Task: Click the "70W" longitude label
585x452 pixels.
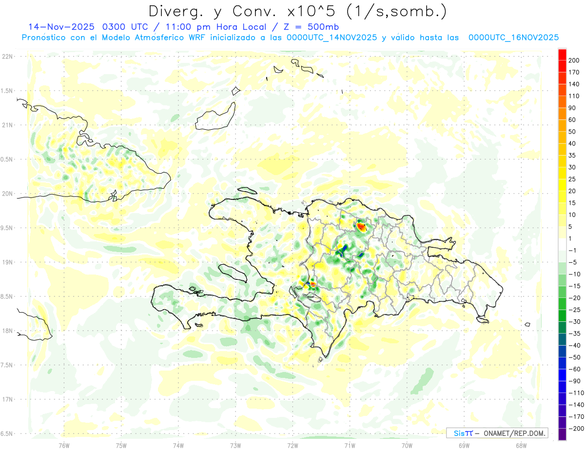Action: coord(407,445)
